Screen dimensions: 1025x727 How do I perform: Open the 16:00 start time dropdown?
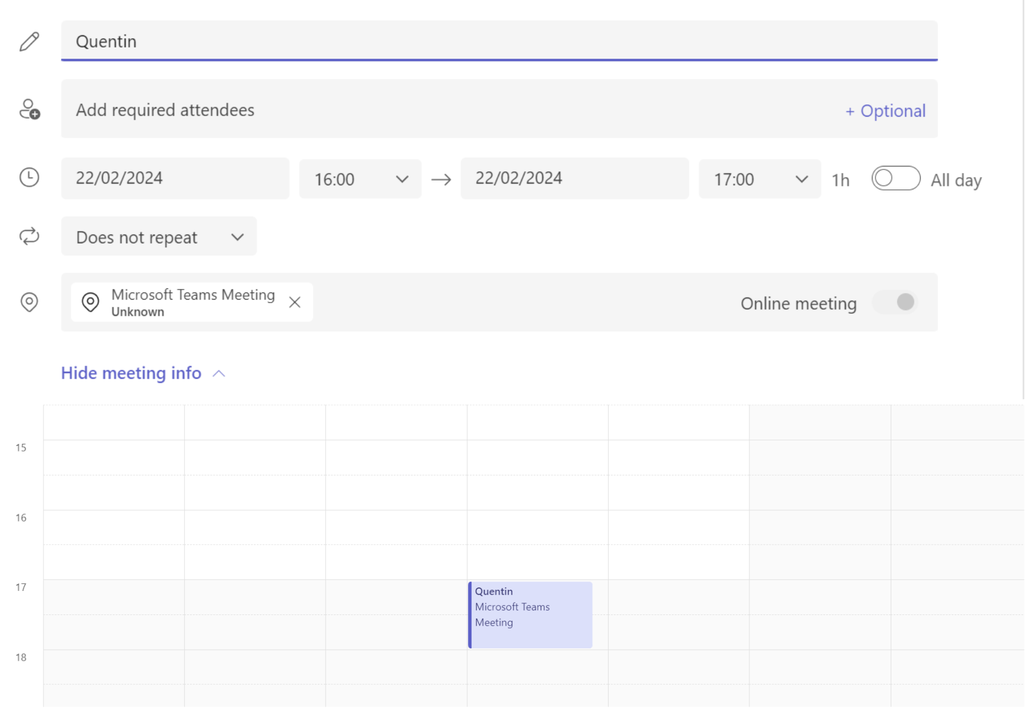(360, 179)
